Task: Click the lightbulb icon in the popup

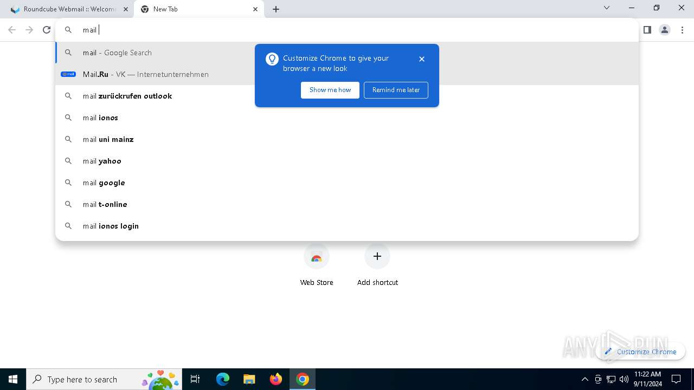Action: [x=272, y=59]
